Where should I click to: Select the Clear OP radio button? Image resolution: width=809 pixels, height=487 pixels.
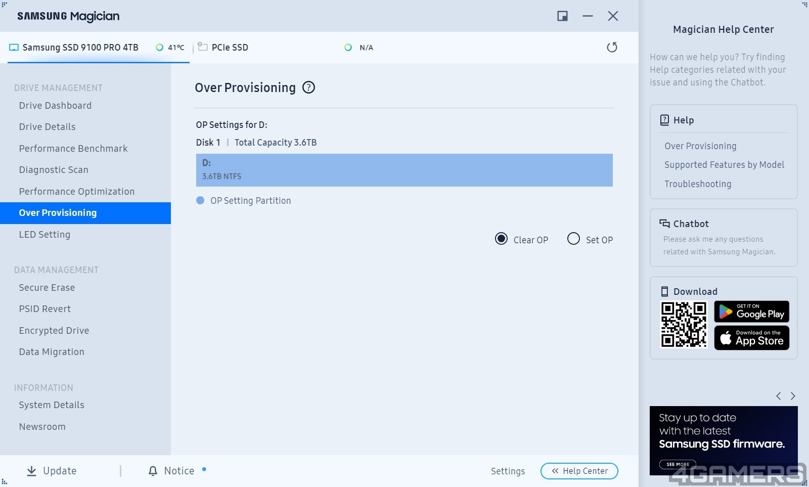(x=501, y=239)
